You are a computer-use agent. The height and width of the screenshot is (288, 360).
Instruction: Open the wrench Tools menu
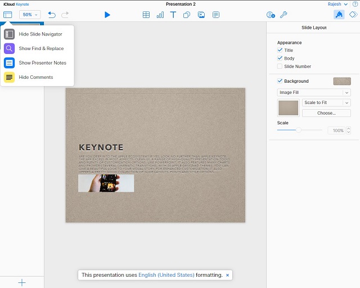point(283,15)
